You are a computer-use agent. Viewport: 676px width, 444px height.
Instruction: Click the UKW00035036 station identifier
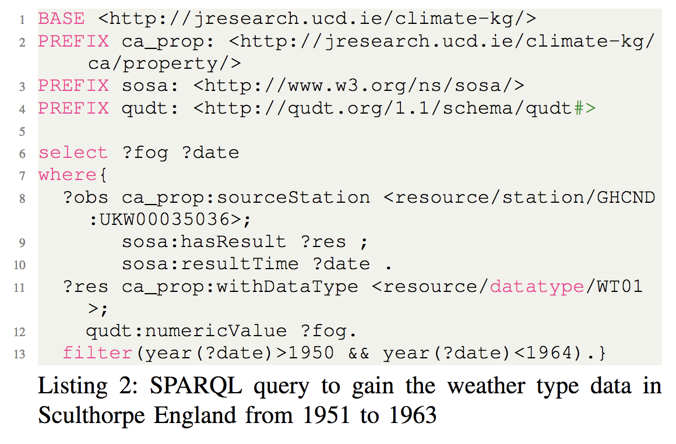point(162,220)
